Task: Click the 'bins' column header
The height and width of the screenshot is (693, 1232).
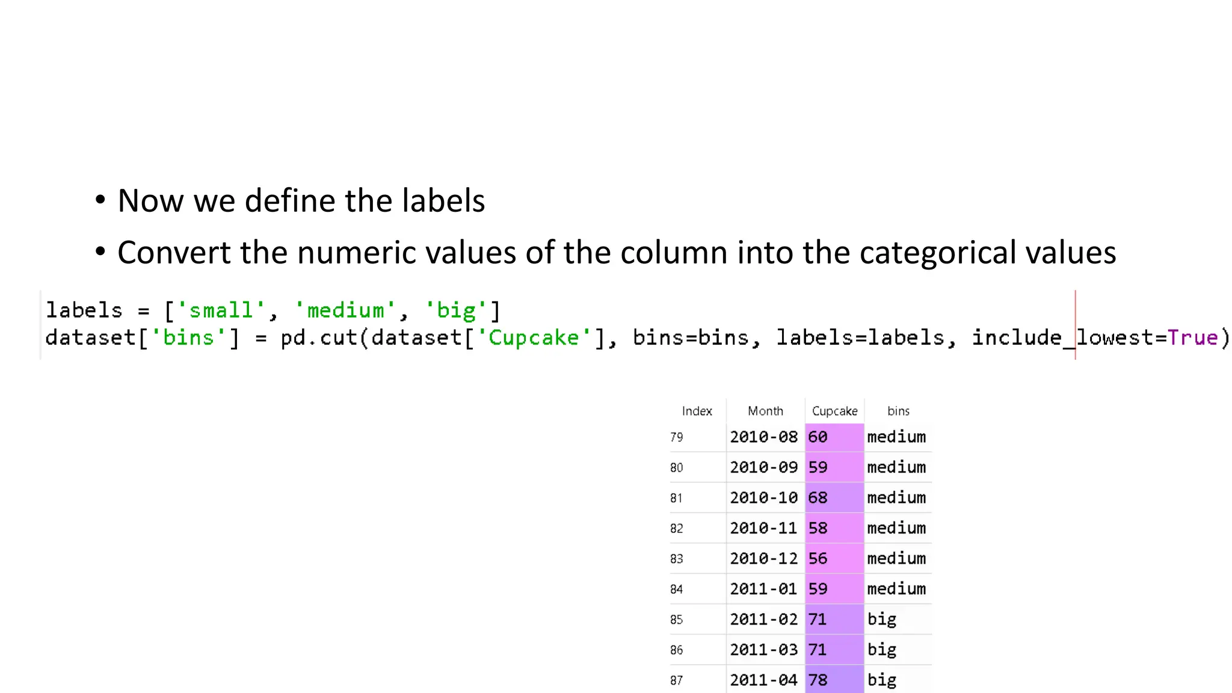Action: (x=898, y=411)
